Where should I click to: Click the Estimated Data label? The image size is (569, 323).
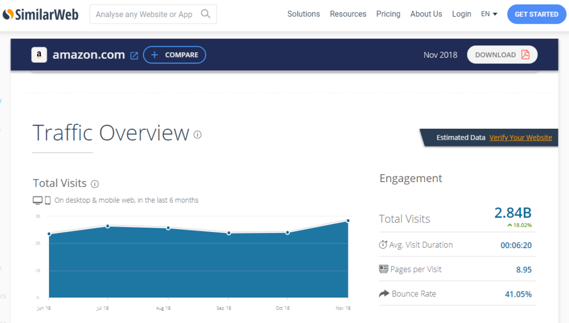click(461, 138)
